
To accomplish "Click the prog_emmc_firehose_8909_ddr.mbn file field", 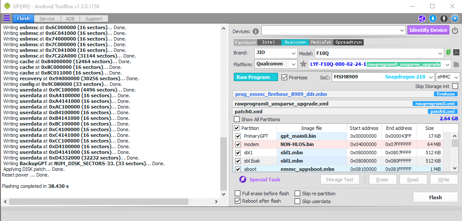I will pos(346,94).
